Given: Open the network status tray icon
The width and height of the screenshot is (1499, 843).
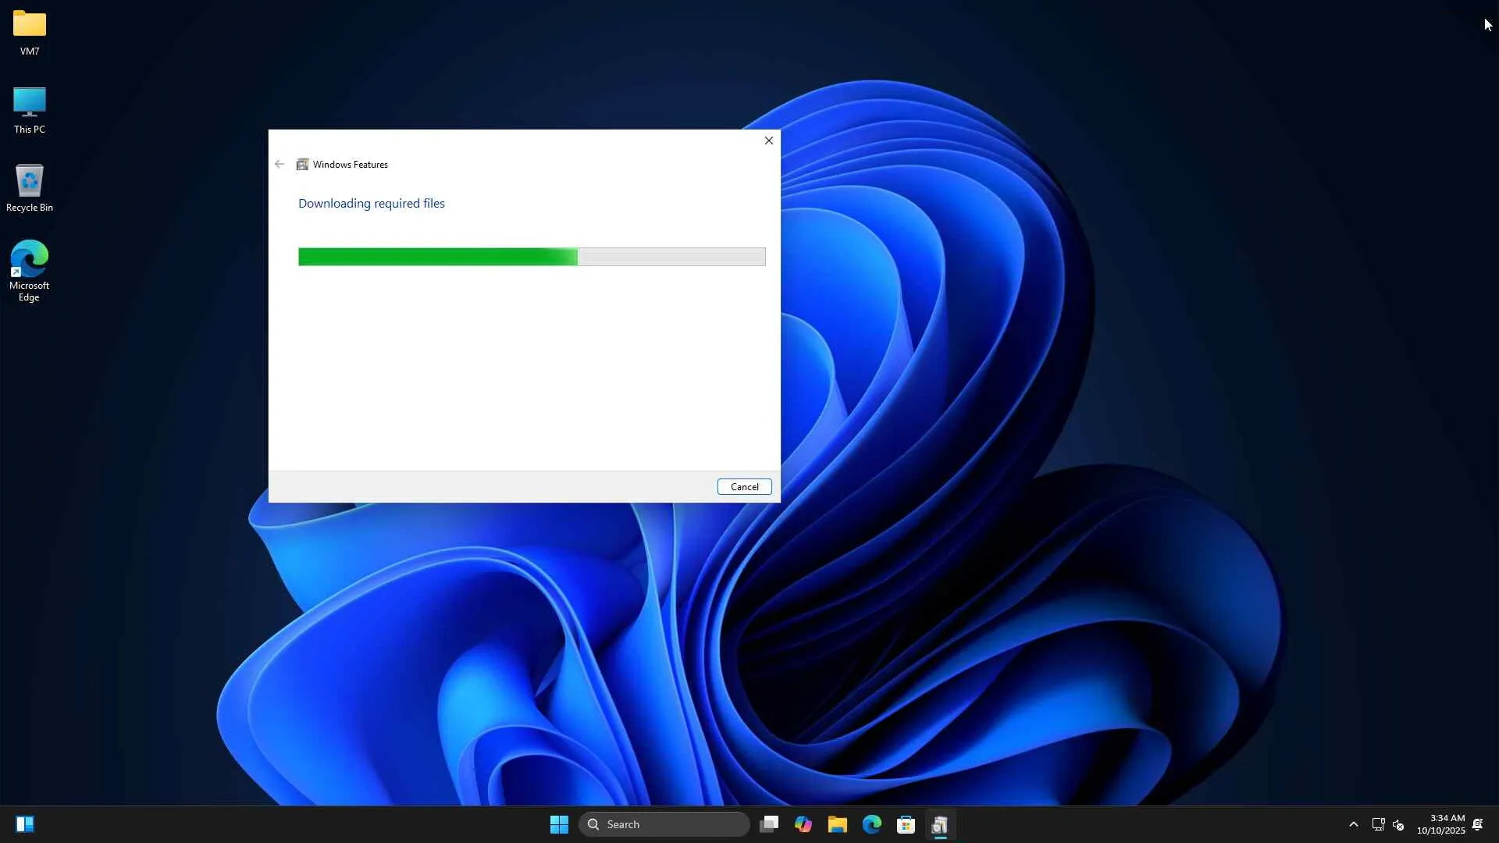Looking at the screenshot, I should [x=1378, y=825].
